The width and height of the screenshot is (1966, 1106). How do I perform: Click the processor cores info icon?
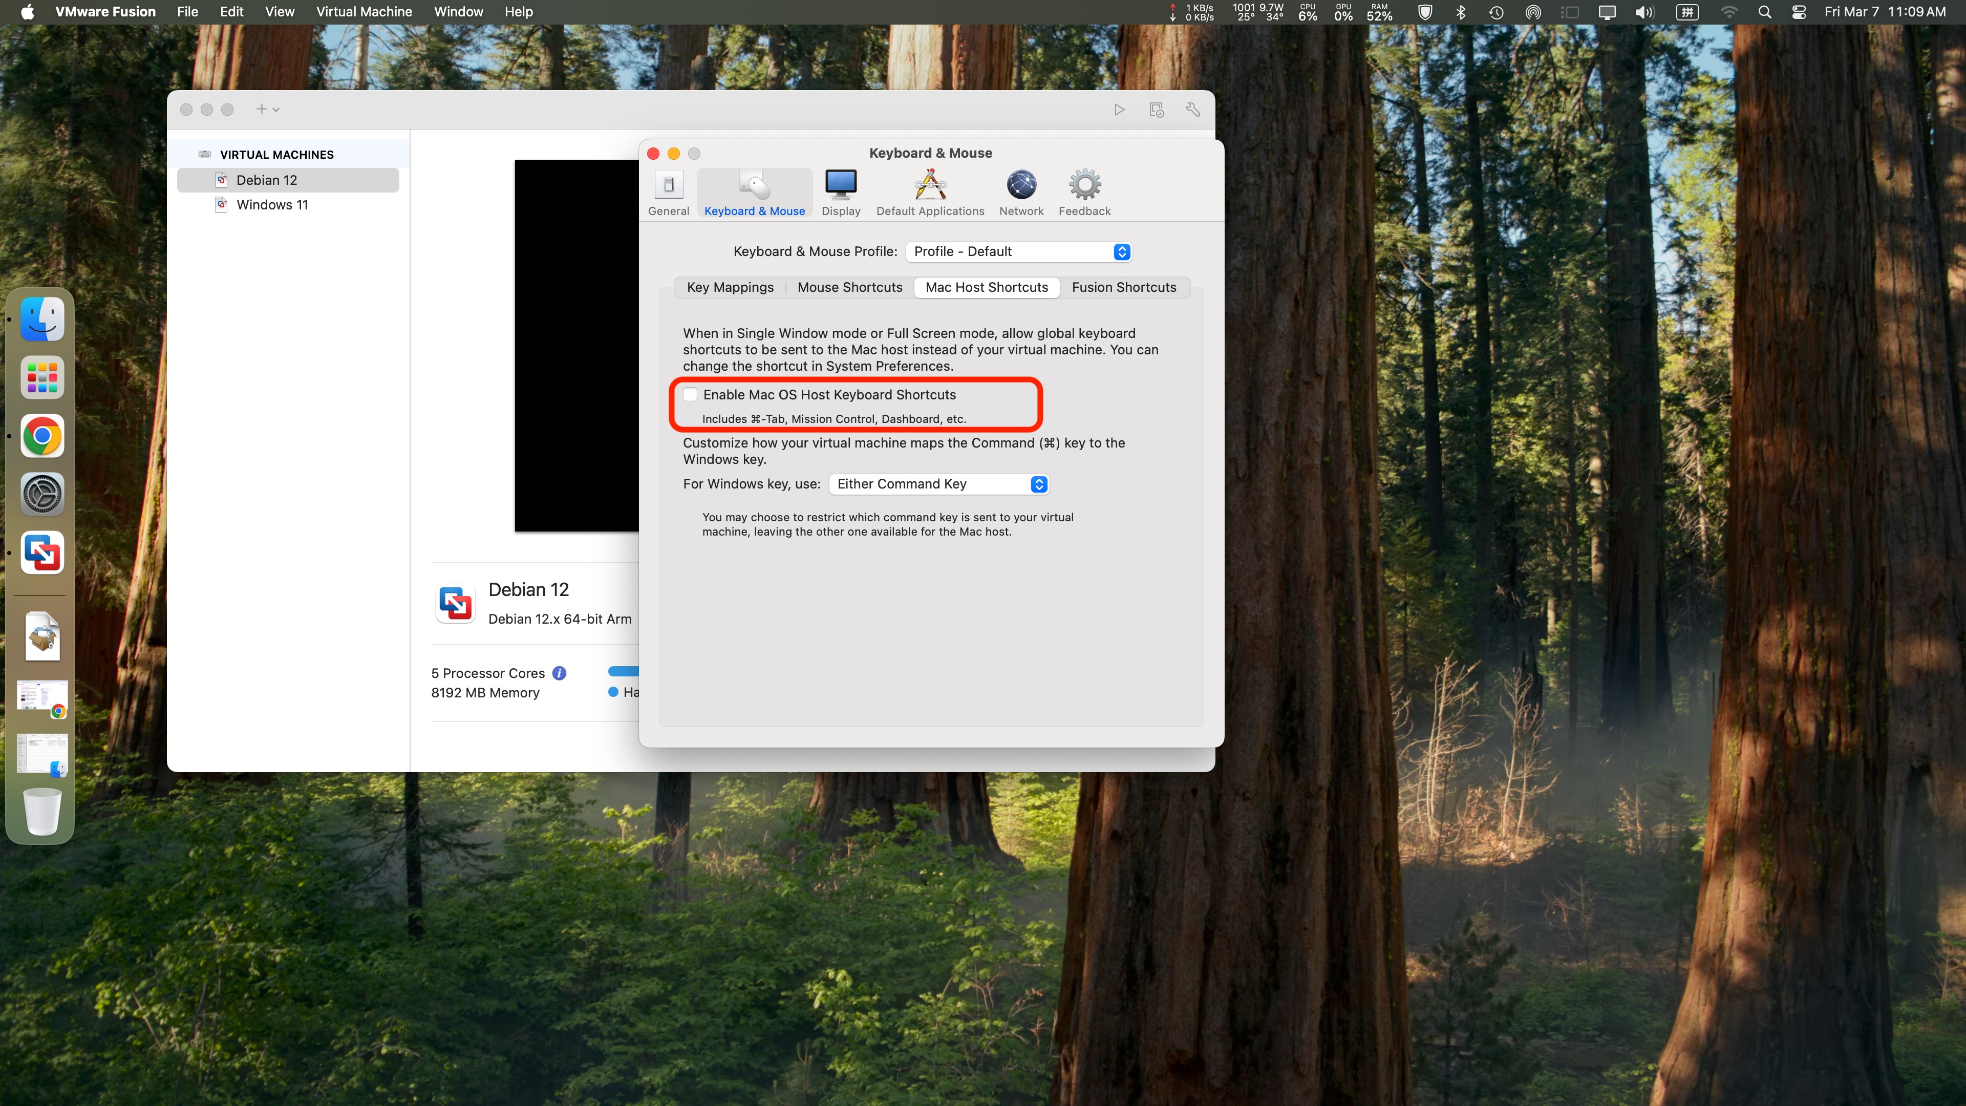(x=560, y=673)
